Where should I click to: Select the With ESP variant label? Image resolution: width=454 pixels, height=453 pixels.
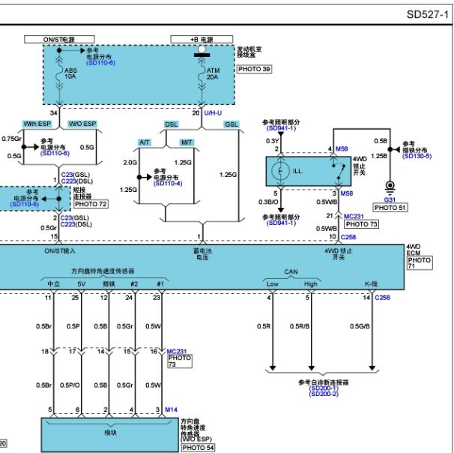[x=37, y=124]
